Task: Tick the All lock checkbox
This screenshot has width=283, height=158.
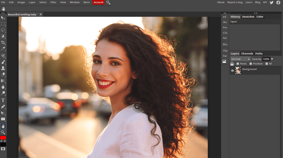Action: [267, 64]
